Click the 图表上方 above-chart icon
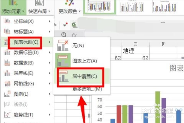This screenshot has height=123, width=184. [63, 61]
